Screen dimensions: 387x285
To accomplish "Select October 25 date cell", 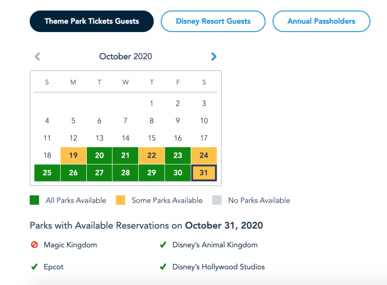I will click(47, 173).
